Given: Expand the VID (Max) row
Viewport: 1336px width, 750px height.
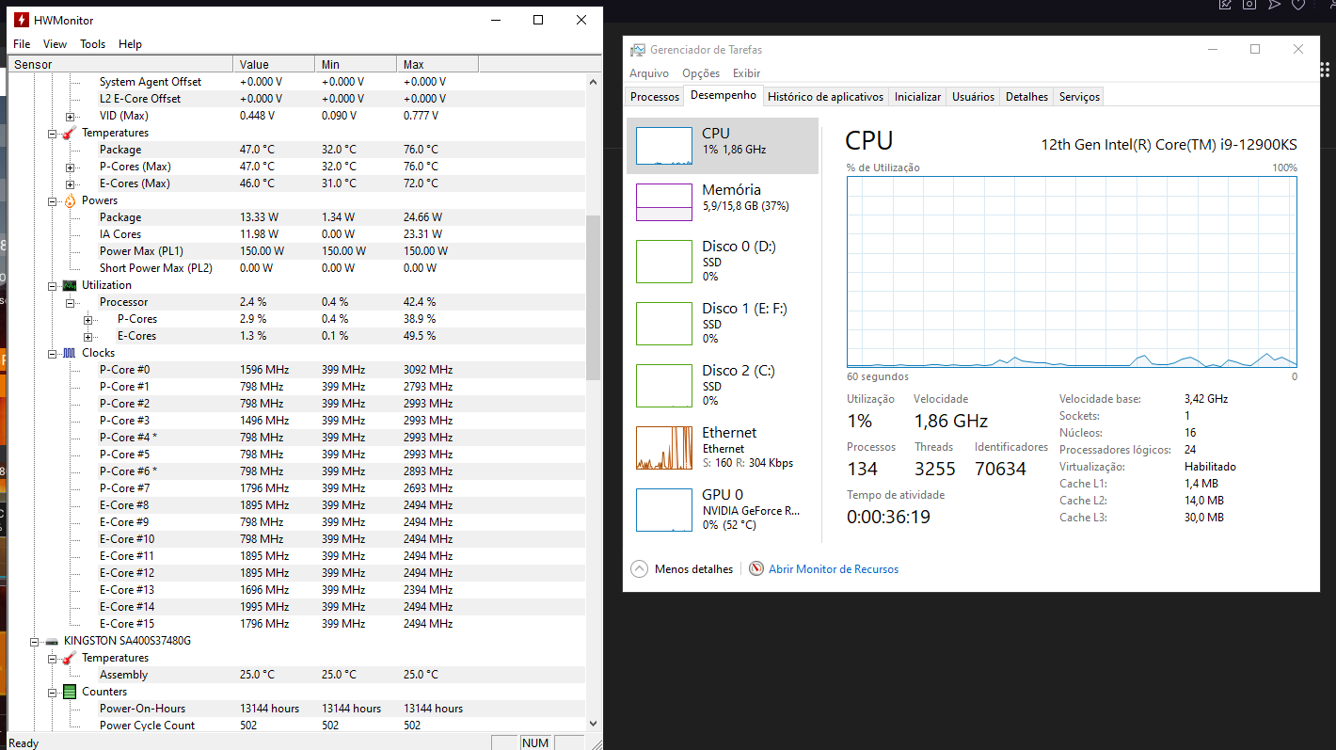Looking at the screenshot, I should (x=70, y=116).
